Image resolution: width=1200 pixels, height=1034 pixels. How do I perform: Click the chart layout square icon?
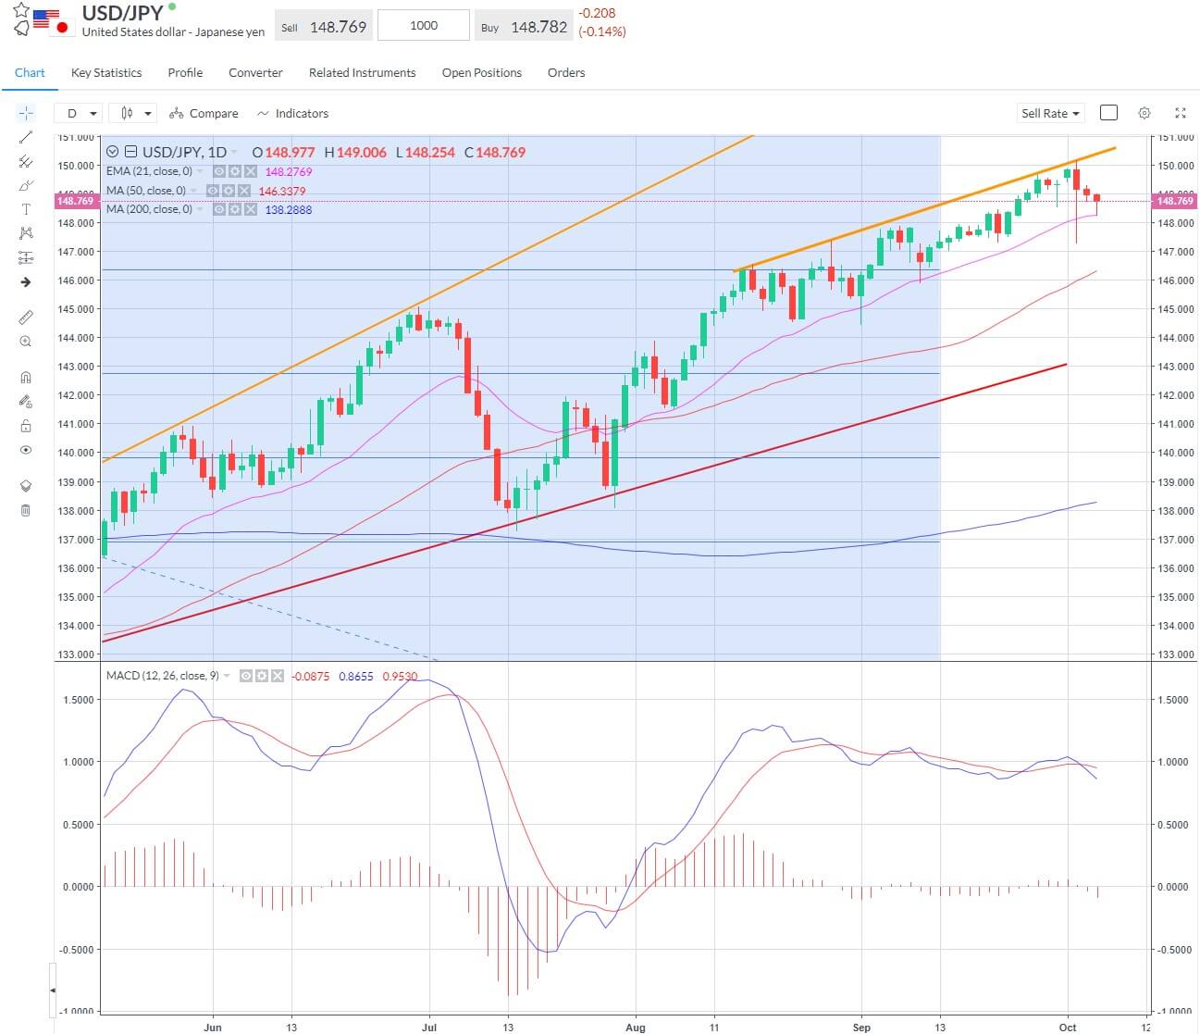[1108, 113]
